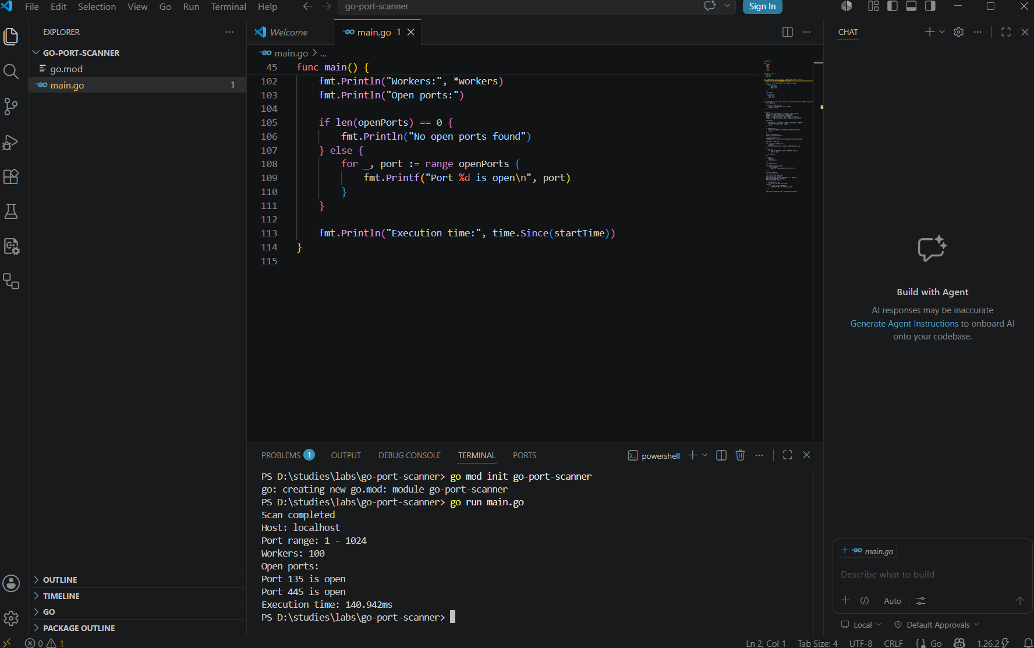Screen dimensions: 1034x648
Task: Open the new terminal launch profile dropdown
Action: pyautogui.click(x=704, y=455)
